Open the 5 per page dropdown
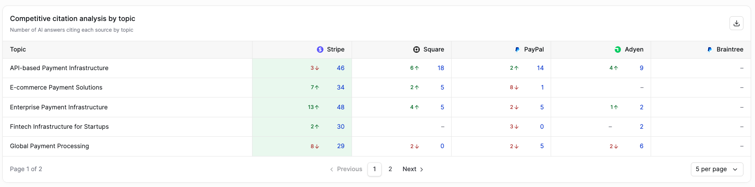The width and height of the screenshot is (755, 187). [x=717, y=169]
